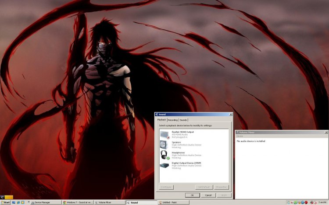This screenshot has width=329, height=205.
Task: Click the taskbar clock showing 7:44 PM
Action: (x=322, y=202)
